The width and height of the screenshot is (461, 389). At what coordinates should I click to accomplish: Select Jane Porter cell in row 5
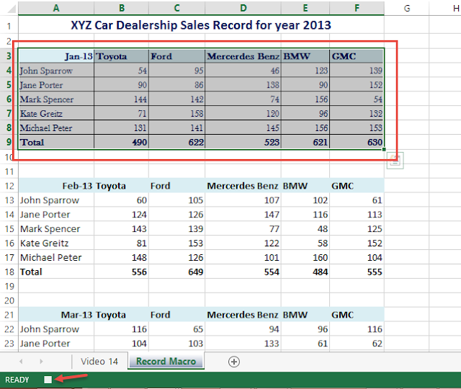click(56, 85)
